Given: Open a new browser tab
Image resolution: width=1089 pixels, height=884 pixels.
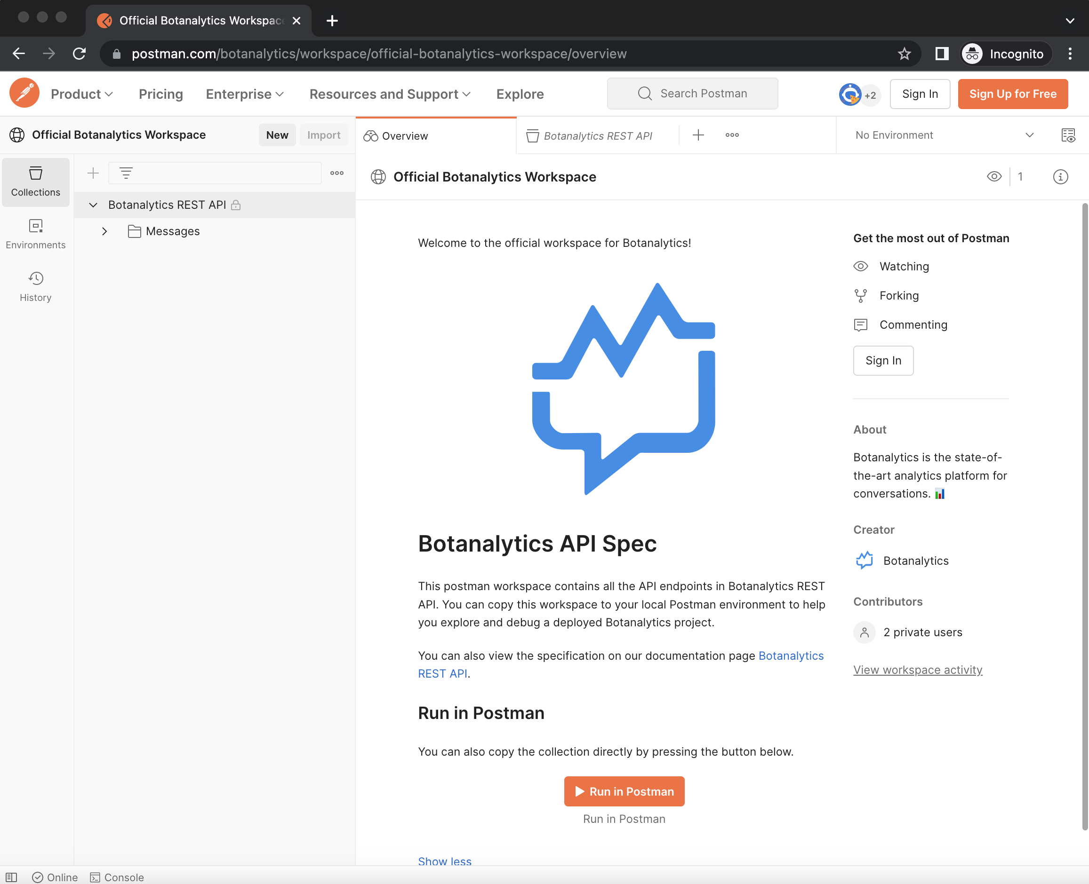Looking at the screenshot, I should pos(332,21).
